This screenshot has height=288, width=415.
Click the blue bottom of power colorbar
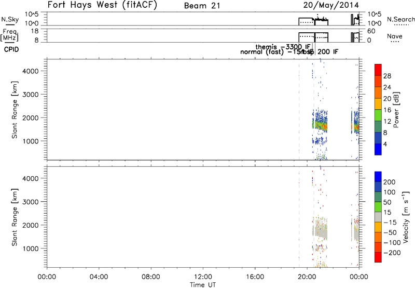point(378,149)
